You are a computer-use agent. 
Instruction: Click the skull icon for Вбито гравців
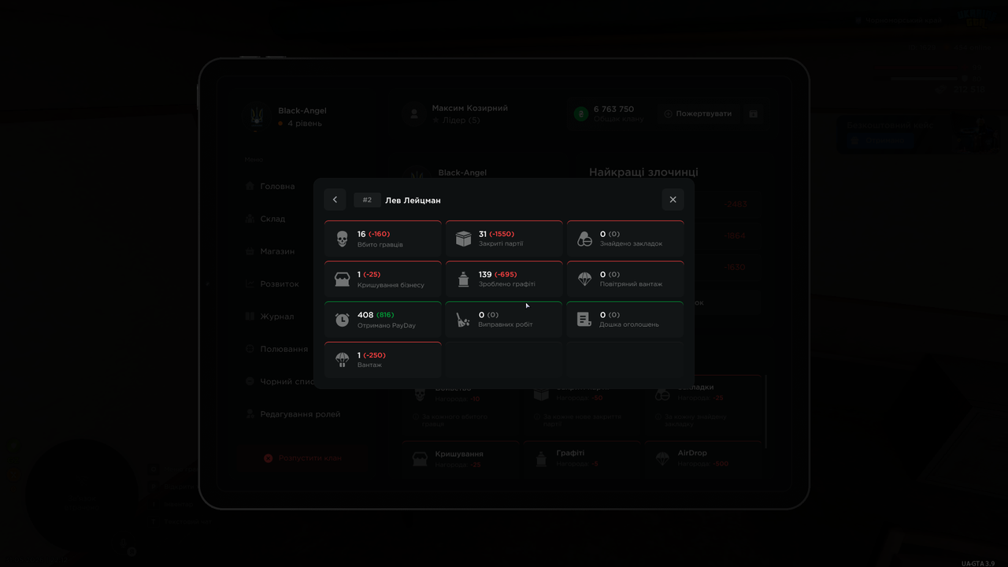pyautogui.click(x=342, y=239)
